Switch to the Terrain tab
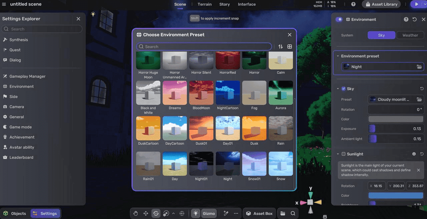 [204, 4]
